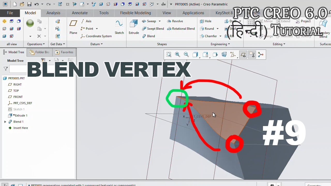
Task: Select the RIGHT datum plane in tree
Action: point(18,84)
